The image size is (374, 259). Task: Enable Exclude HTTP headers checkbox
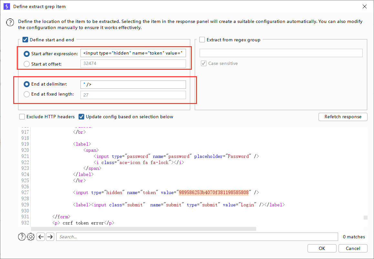tap(22, 117)
